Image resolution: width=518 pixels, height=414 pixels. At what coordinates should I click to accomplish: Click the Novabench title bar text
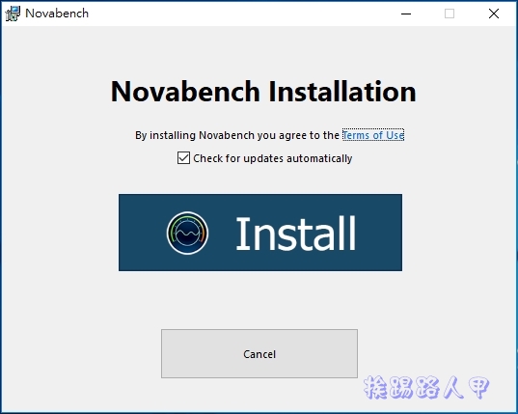[x=57, y=14]
